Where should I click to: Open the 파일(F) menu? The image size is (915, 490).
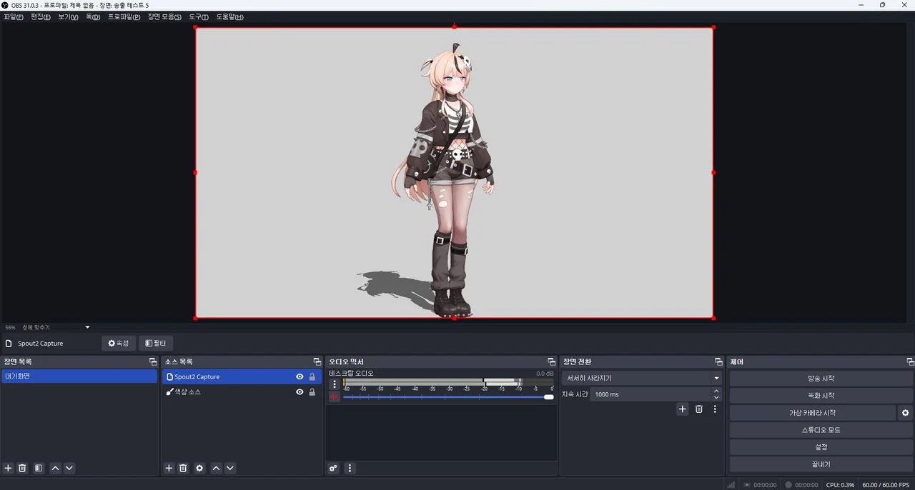14,16
